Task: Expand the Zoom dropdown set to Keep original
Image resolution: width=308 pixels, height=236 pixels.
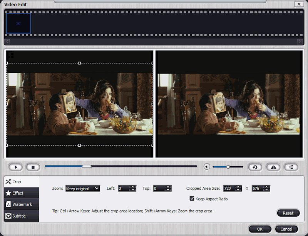Action: [83, 188]
